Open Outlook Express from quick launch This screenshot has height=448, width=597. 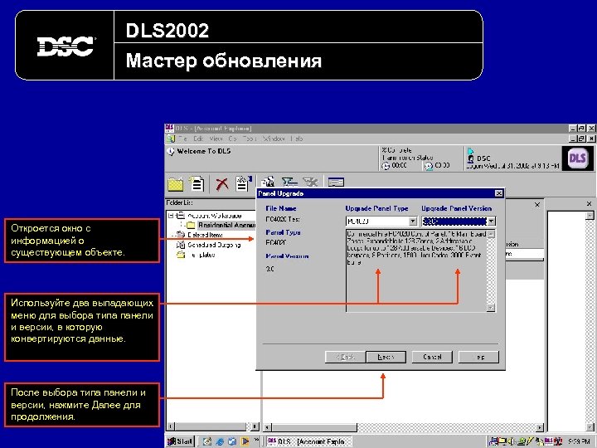click(232, 441)
